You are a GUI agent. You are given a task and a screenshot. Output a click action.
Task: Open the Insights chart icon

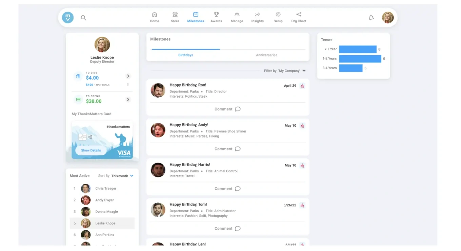pos(257,15)
